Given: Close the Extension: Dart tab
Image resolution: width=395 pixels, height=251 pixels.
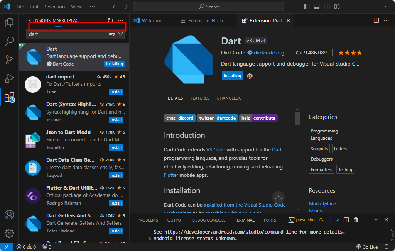Looking at the screenshot, I should click(288, 21).
